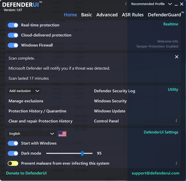Open Defender Security Log
186x181 pixels.
[114, 91]
